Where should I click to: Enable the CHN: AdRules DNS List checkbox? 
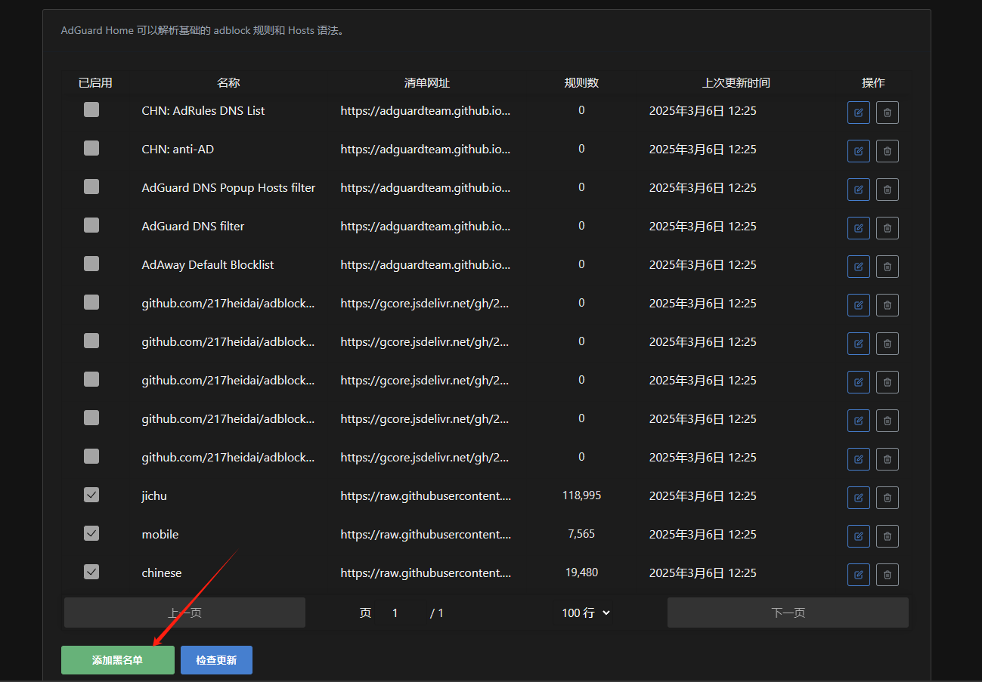click(x=91, y=110)
